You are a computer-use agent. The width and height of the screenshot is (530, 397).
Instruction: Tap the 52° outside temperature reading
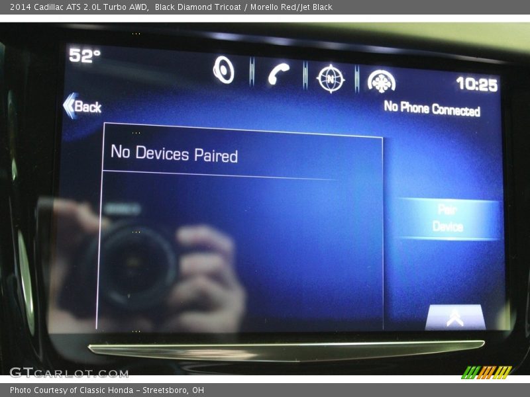click(84, 56)
